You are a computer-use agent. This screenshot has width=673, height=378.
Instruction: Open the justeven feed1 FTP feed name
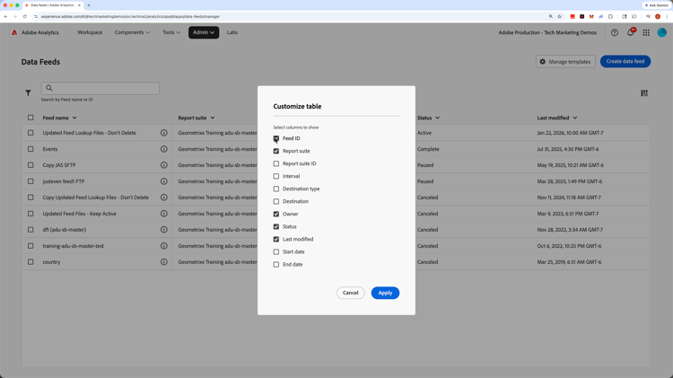coord(64,181)
